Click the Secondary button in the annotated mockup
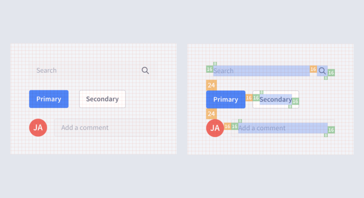364x198 pixels. [276, 100]
